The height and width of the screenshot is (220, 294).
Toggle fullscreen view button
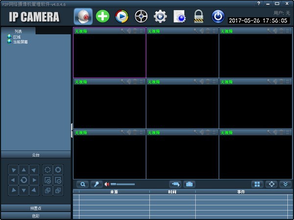pyautogui.click(x=271, y=184)
